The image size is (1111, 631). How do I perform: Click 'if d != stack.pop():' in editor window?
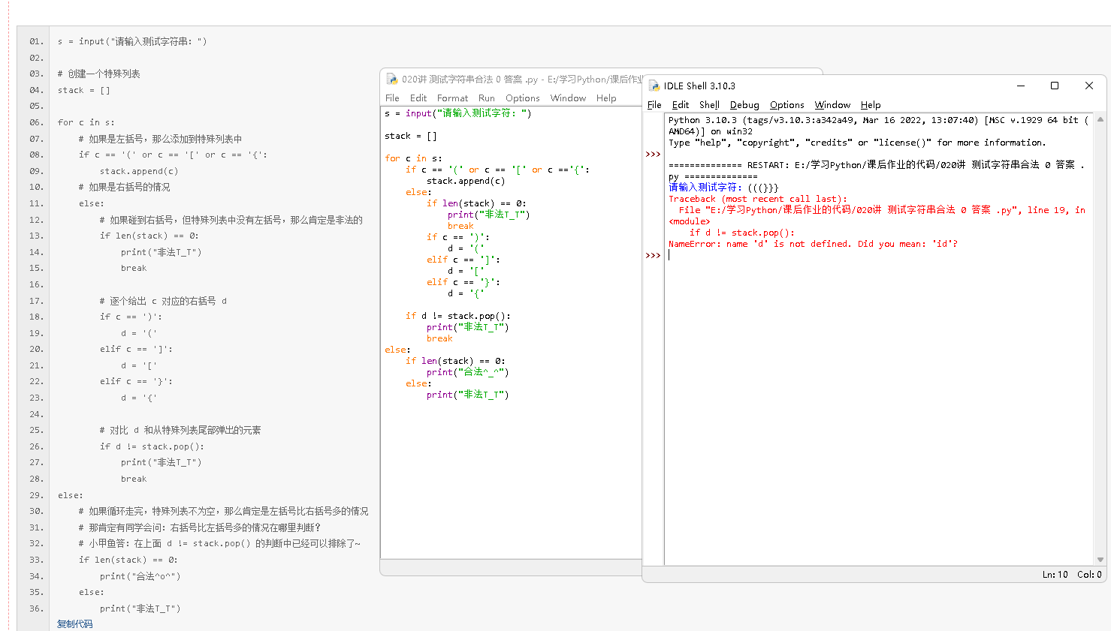(x=458, y=316)
